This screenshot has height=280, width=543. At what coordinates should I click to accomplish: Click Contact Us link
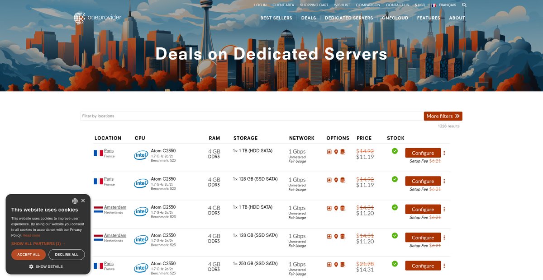(397, 5)
